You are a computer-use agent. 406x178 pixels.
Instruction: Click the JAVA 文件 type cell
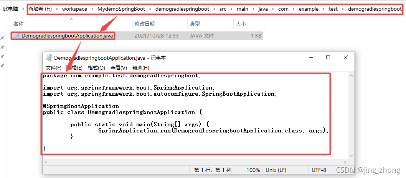pyautogui.click(x=202, y=36)
